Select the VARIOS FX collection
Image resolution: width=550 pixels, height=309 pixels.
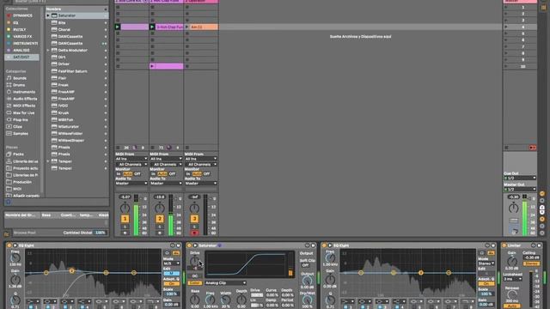tap(22, 36)
